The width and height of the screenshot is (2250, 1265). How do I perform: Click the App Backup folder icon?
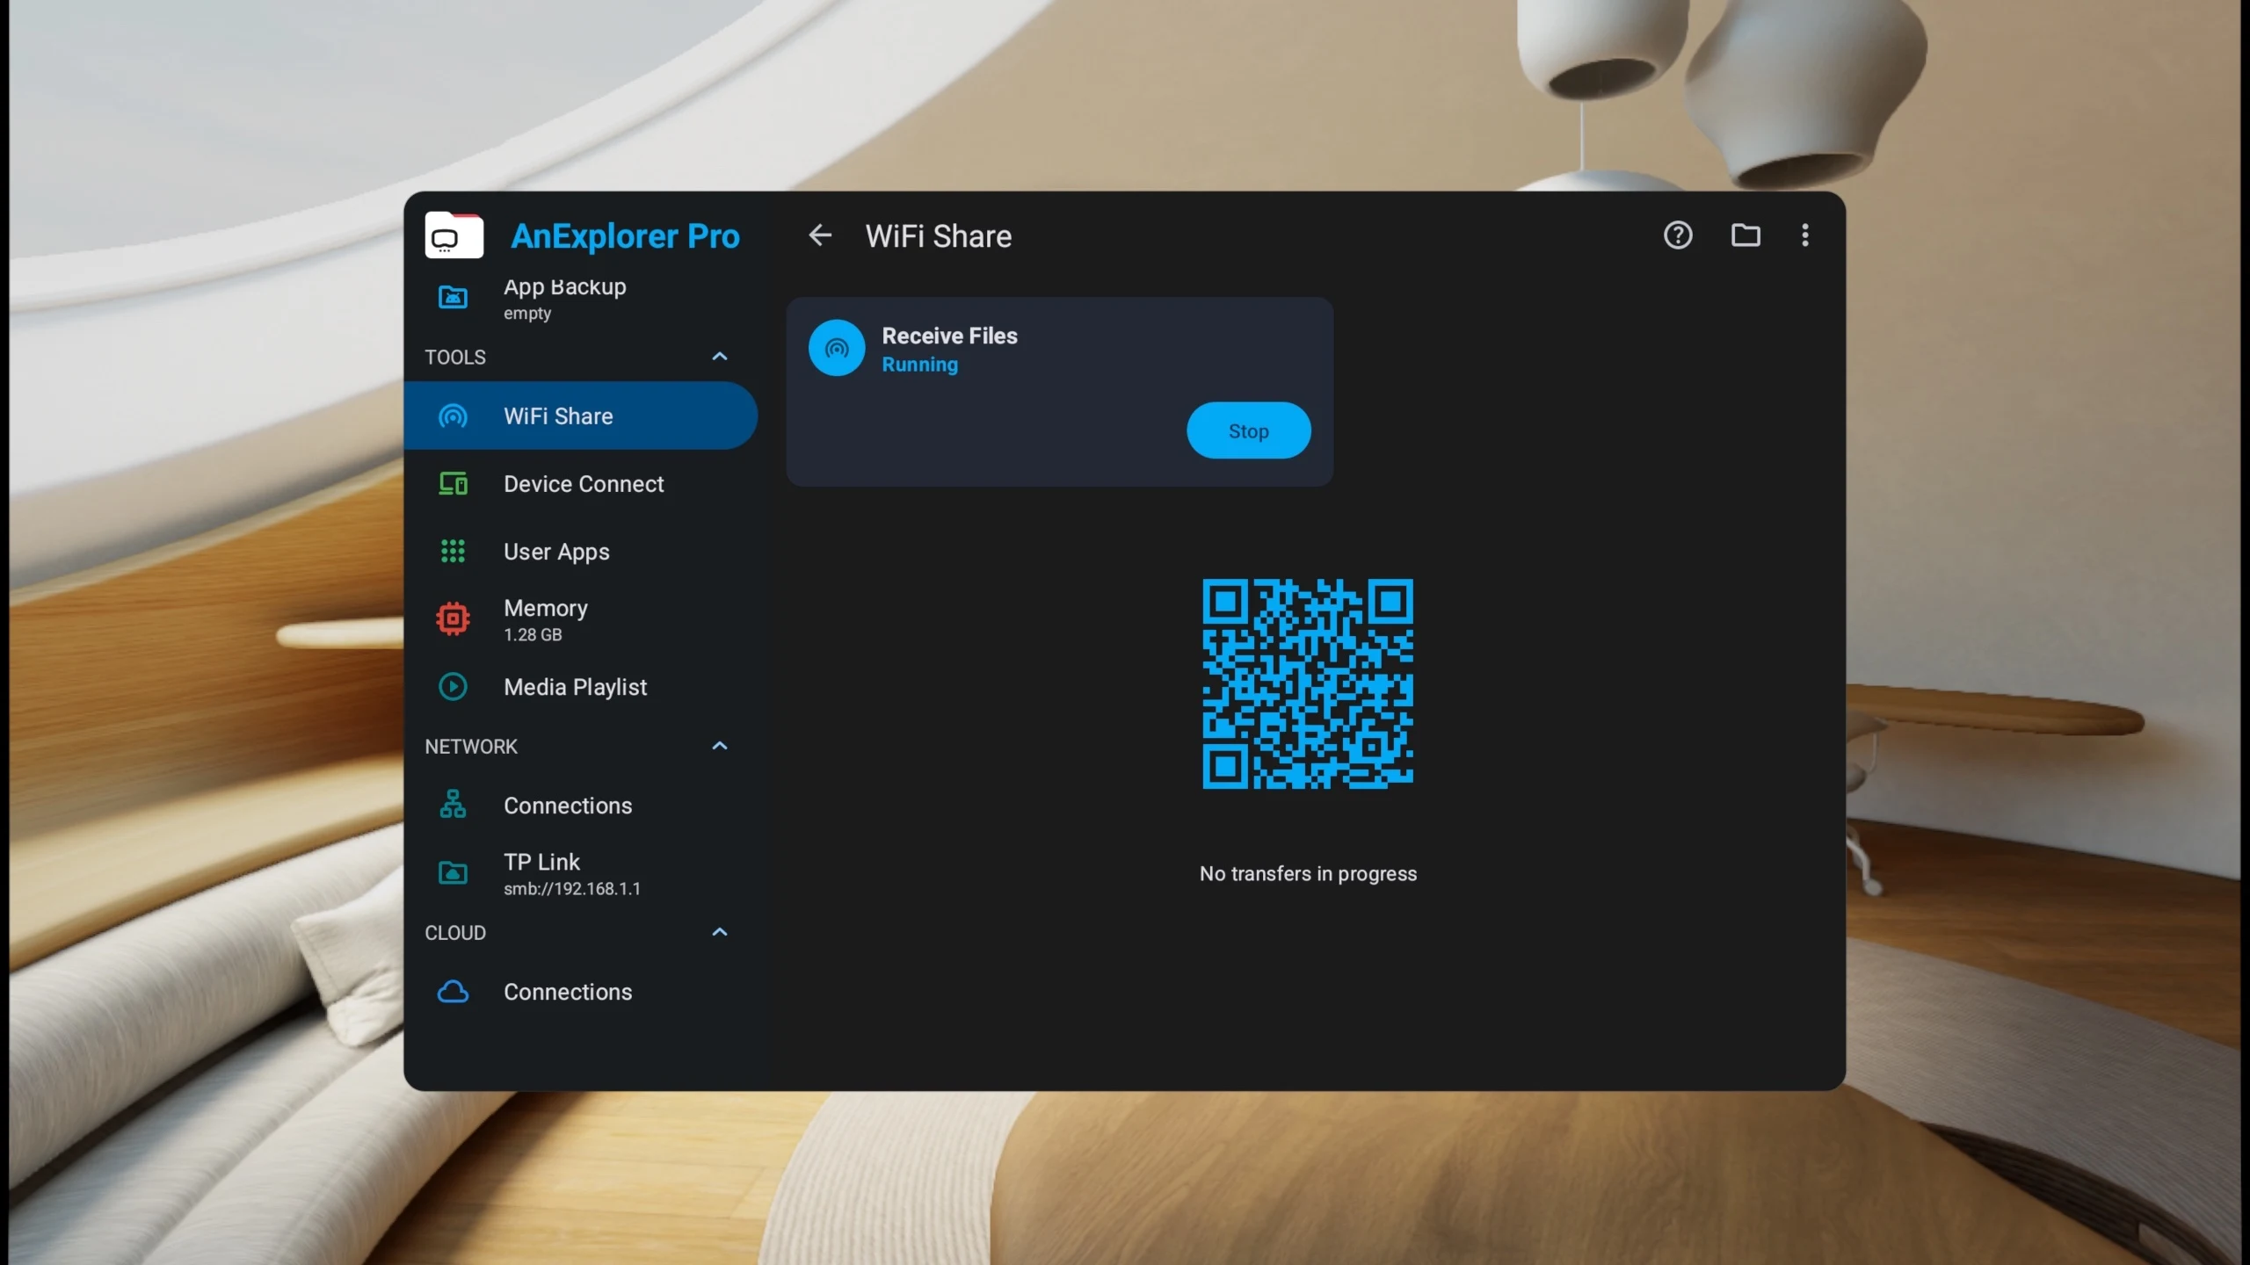click(453, 298)
